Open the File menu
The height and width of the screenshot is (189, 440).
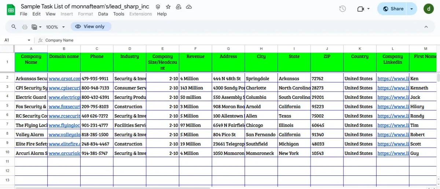point(23,14)
